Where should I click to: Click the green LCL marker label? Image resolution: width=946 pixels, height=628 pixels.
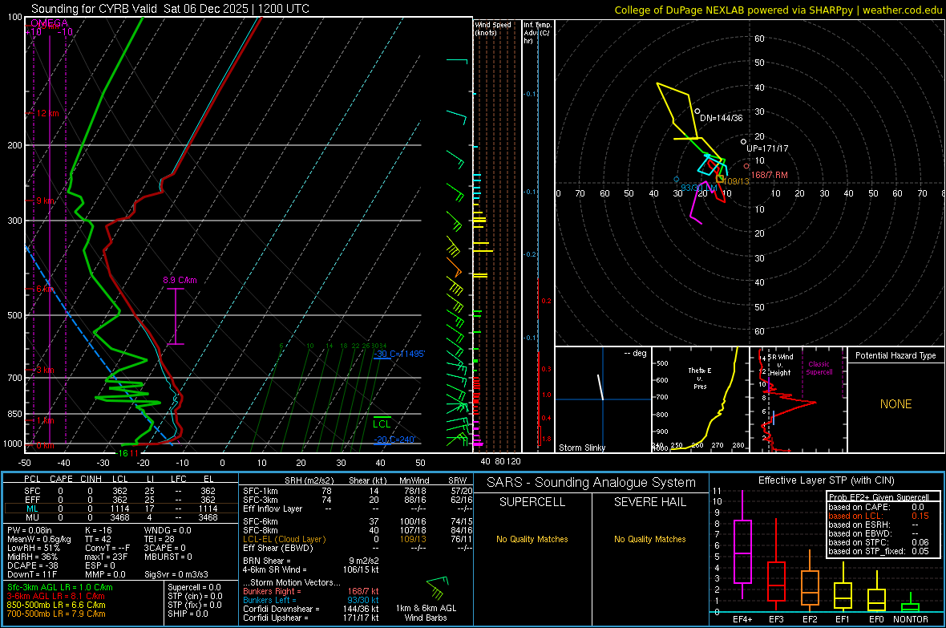382,424
